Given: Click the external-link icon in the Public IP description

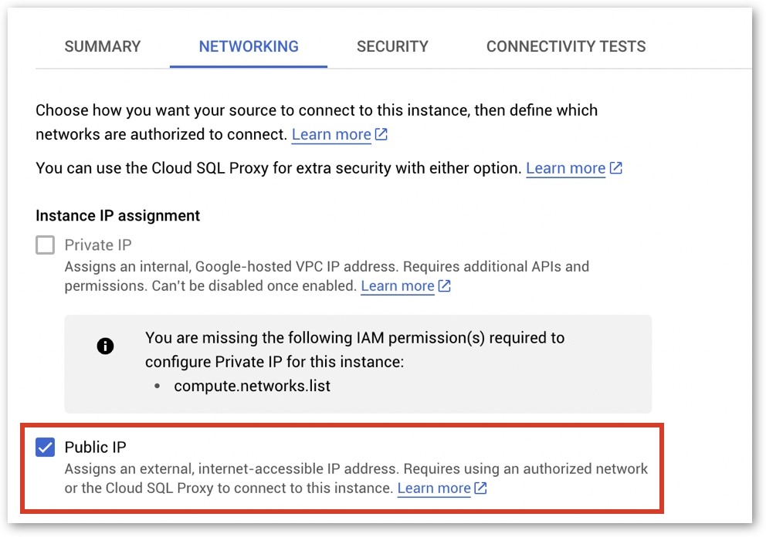Looking at the screenshot, I should tap(481, 488).
